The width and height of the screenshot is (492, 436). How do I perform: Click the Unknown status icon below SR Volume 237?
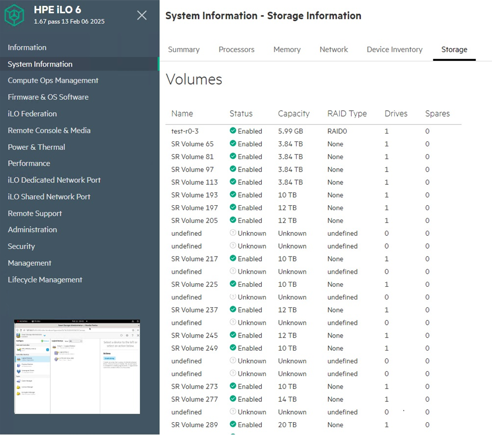click(x=233, y=322)
